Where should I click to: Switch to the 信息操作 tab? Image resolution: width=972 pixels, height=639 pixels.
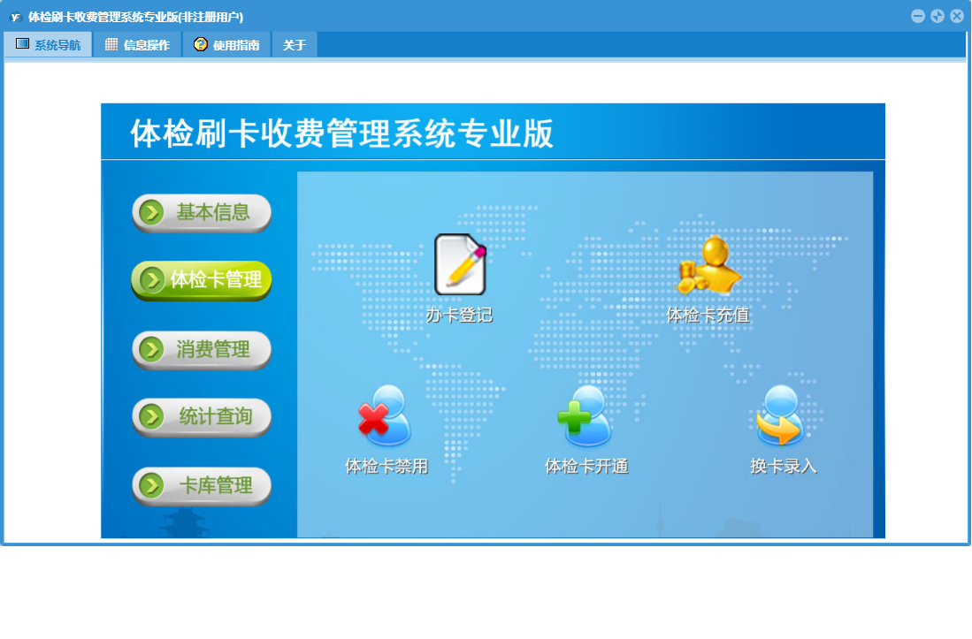[x=137, y=45]
